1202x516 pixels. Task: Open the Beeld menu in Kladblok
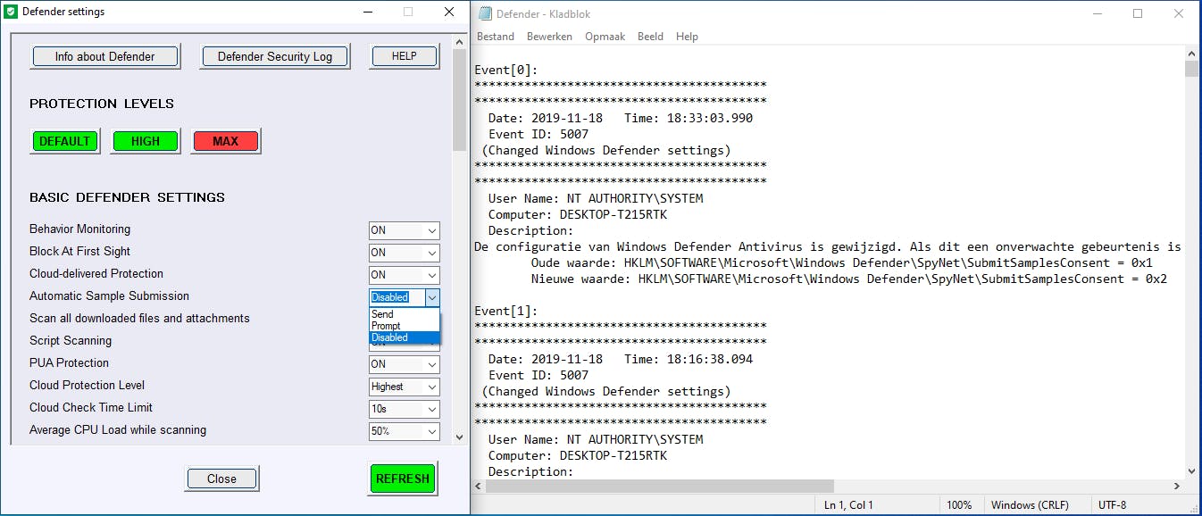[x=650, y=37]
